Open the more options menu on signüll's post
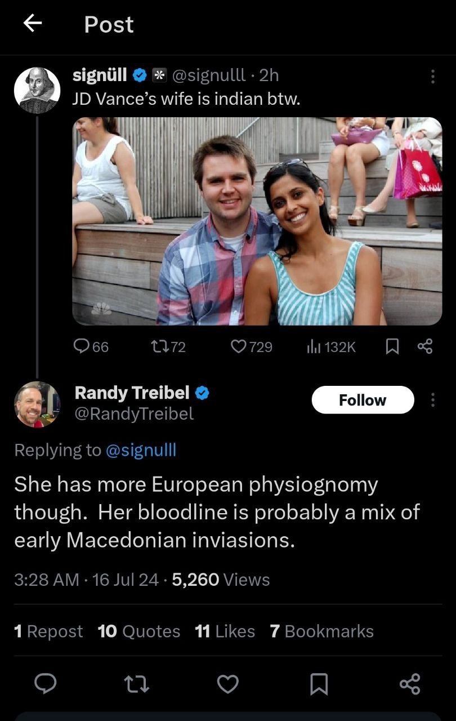456x721 pixels. tap(432, 76)
